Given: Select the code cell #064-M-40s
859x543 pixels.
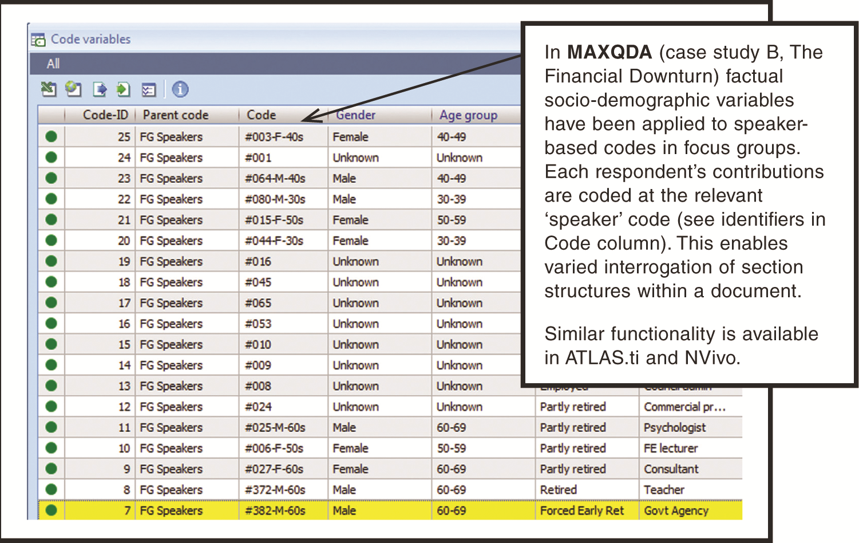Looking at the screenshot, I should click(284, 178).
